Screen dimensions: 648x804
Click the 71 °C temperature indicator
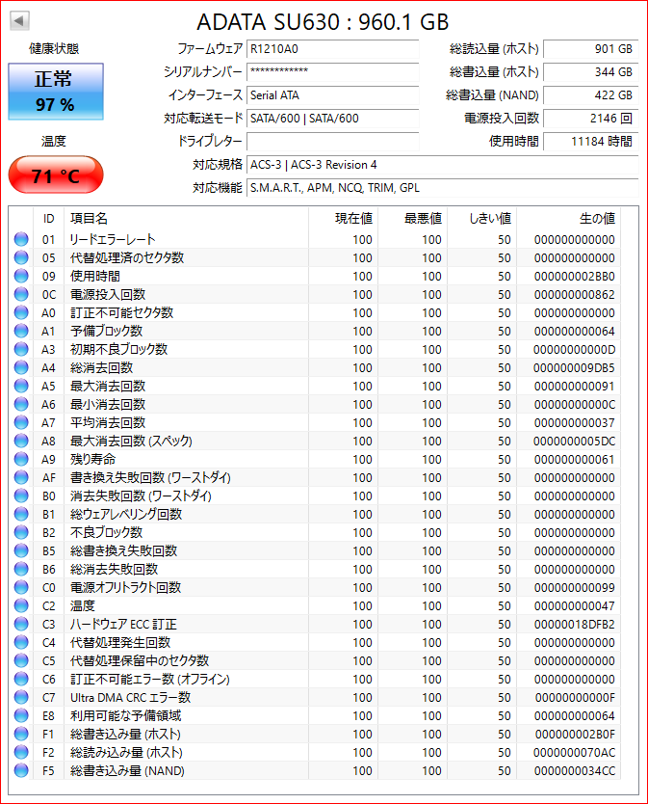coord(56,175)
